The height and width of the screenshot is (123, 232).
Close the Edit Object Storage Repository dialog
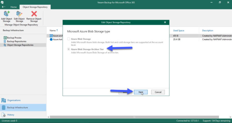[x=165, y=23]
